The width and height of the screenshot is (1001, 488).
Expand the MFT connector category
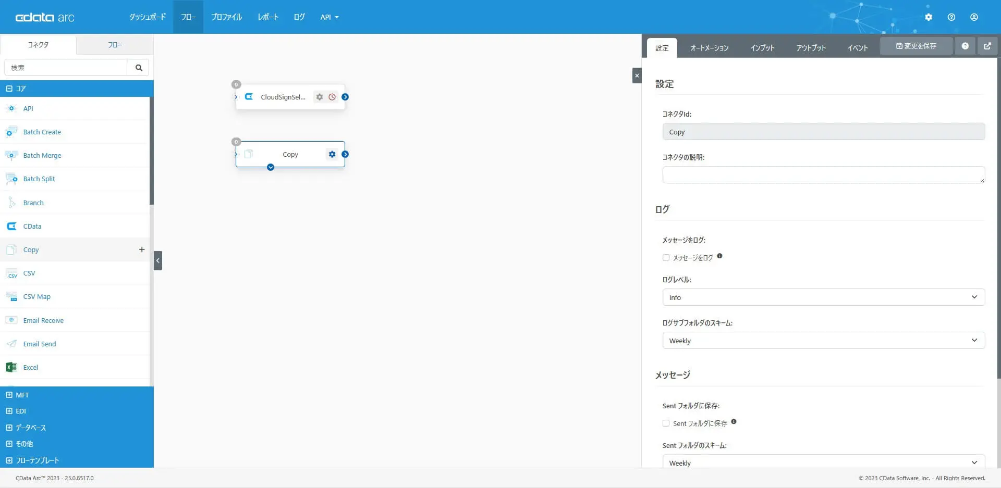click(x=77, y=395)
